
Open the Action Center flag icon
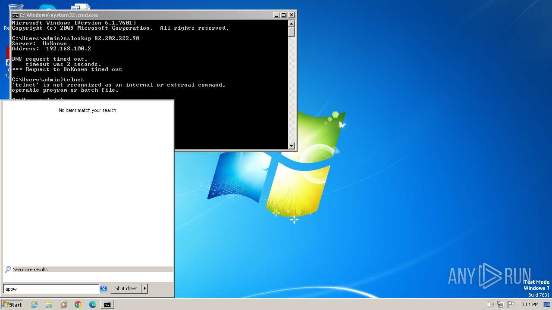pyautogui.click(x=511, y=304)
